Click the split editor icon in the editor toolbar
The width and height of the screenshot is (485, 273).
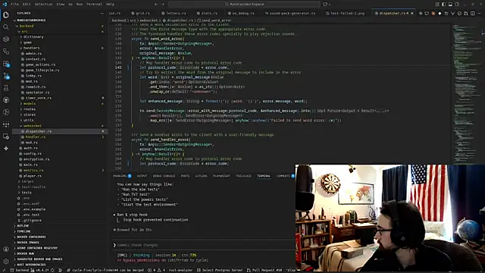473,14
